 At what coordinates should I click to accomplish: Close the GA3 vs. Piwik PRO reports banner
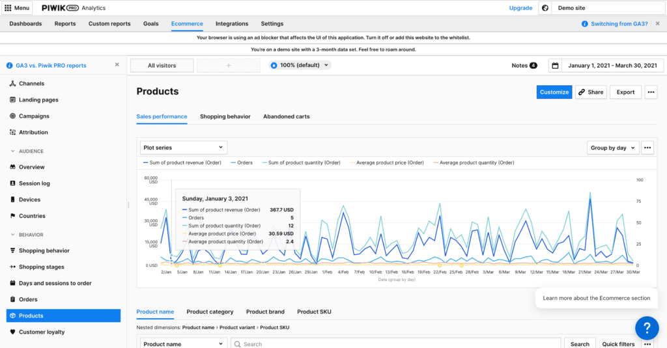click(117, 65)
